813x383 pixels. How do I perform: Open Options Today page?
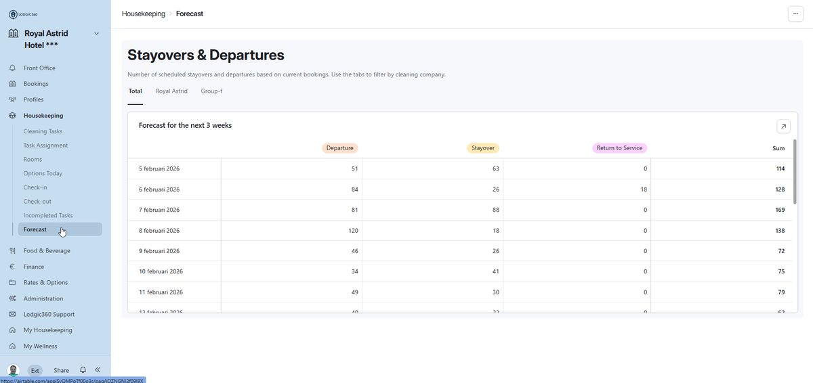click(43, 173)
